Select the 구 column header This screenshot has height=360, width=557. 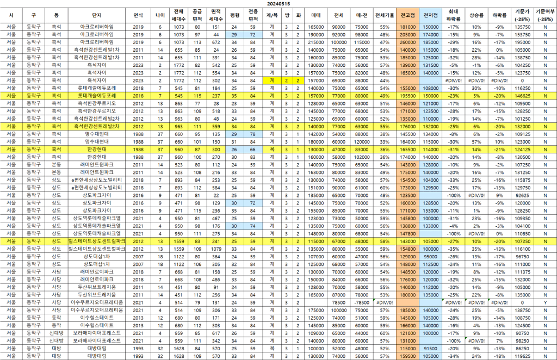click(34, 15)
